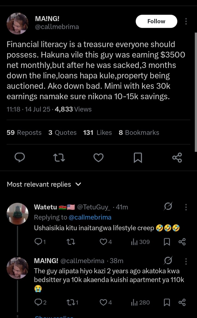This screenshot has width=197, height=318.
Task: Like Watetu's lifestyle creep reply
Action: pyautogui.click(x=103, y=242)
